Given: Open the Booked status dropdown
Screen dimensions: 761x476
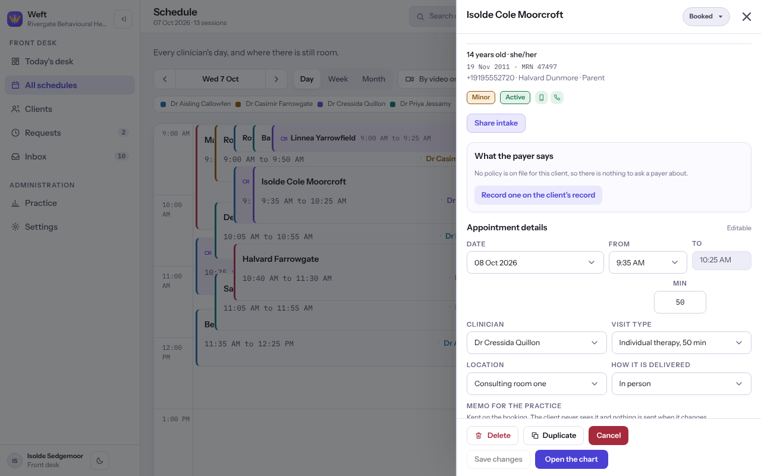Looking at the screenshot, I should pyautogui.click(x=706, y=17).
